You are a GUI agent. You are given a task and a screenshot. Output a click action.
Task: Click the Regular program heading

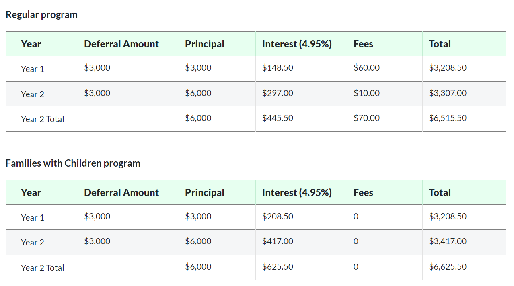coord(41,15)
